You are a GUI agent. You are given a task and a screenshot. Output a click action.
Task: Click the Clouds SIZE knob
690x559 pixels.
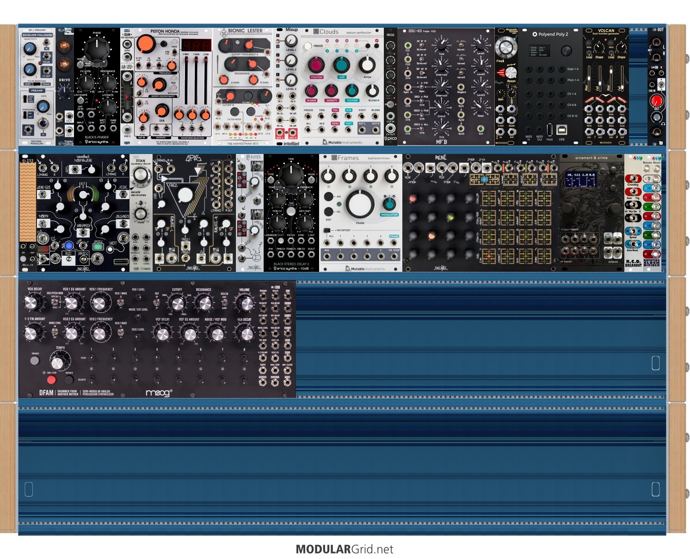point(342,65)
